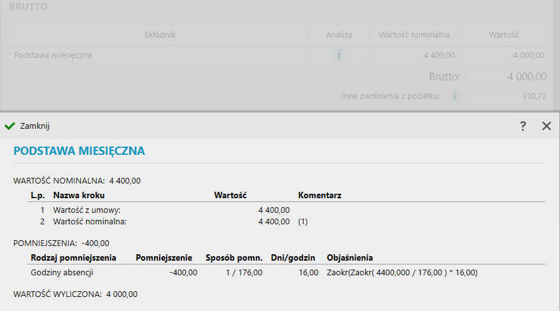Viewport: 560px width, 311px height.
Task: Close the analysis panel with the X icon
Action: pos(546,126)
